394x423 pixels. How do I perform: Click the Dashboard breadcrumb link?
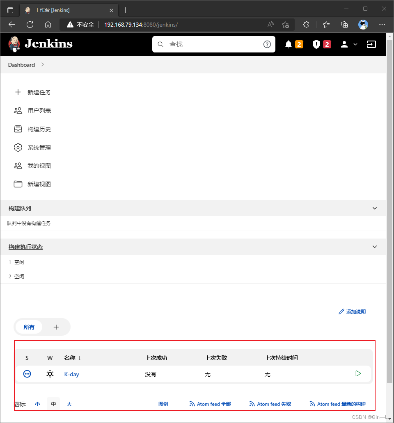(x=21, y=65)
